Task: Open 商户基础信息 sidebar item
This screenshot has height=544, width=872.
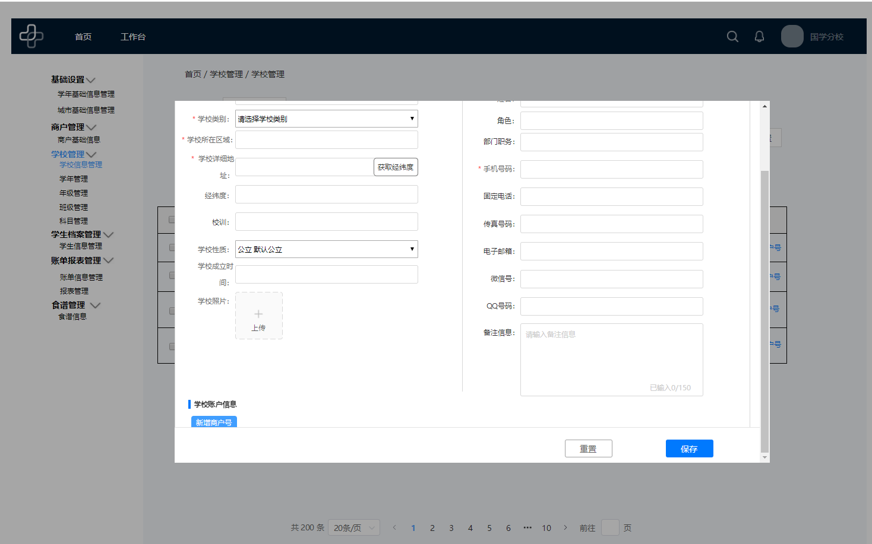Action: (79, 140)
